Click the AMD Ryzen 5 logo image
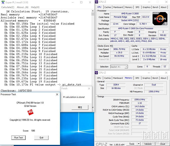Screen dimensions: 170x146 (160, 19)
